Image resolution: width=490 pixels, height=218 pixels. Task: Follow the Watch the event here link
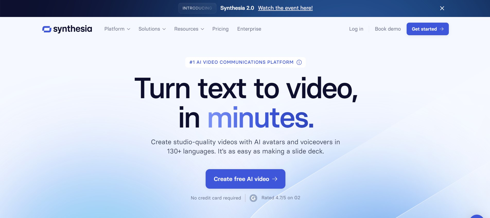click(x=285, y=8)
